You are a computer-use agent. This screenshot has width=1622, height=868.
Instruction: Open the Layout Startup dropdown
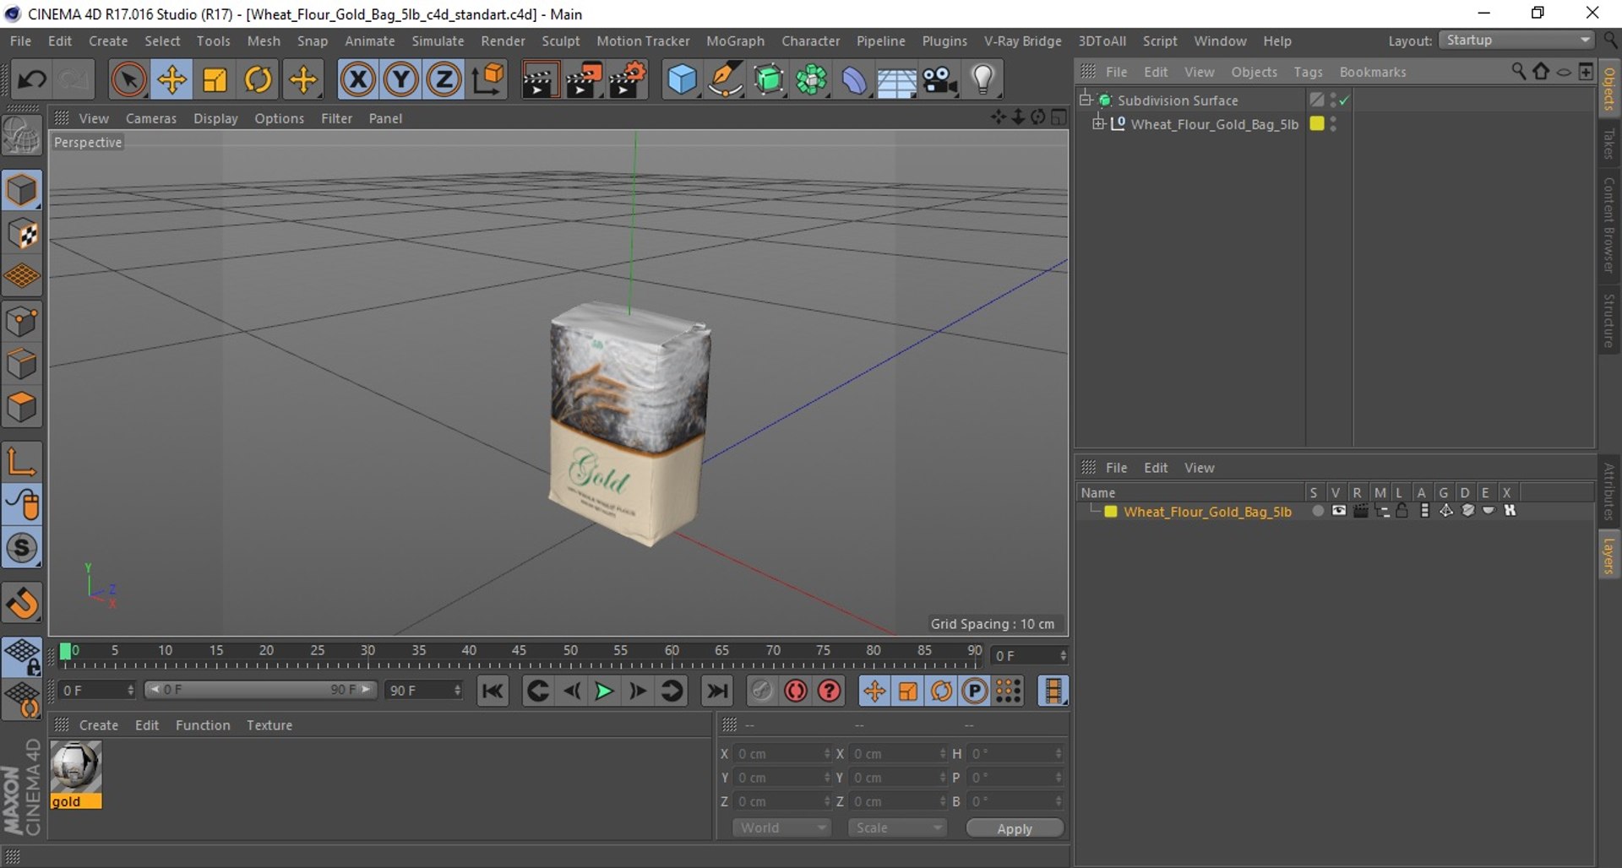pos(1517,41)
